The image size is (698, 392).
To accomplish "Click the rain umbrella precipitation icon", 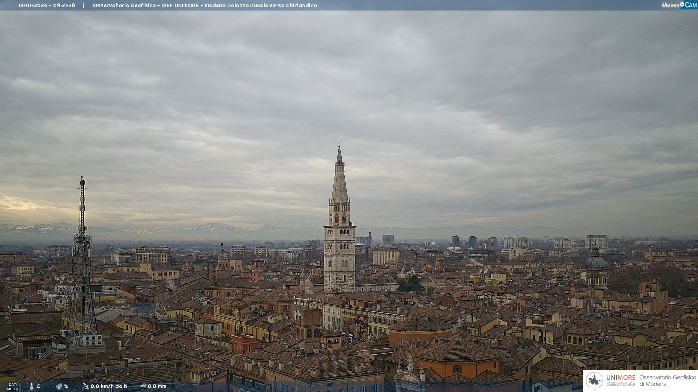I will pos(143,386).
